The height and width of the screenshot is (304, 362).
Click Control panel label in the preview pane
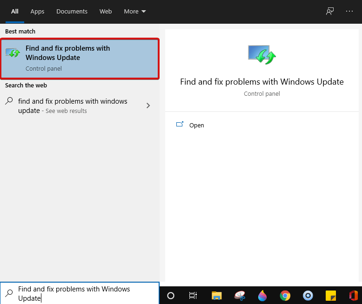(x=262, y=93)
